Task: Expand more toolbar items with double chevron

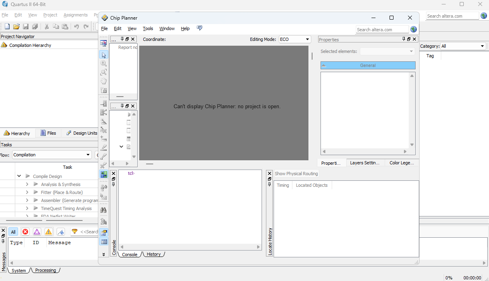Action: pyautogui.click(x=103, y=254)
